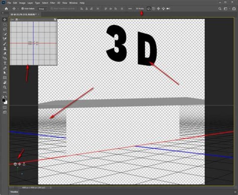Click the Timeline panel tab
The width and height of the screenshot is (238, 195).
14,192
